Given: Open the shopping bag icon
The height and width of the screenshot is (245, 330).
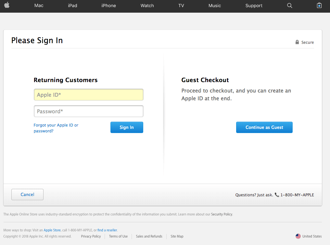Looking at the screenshot, I should (x=319, y=6).
